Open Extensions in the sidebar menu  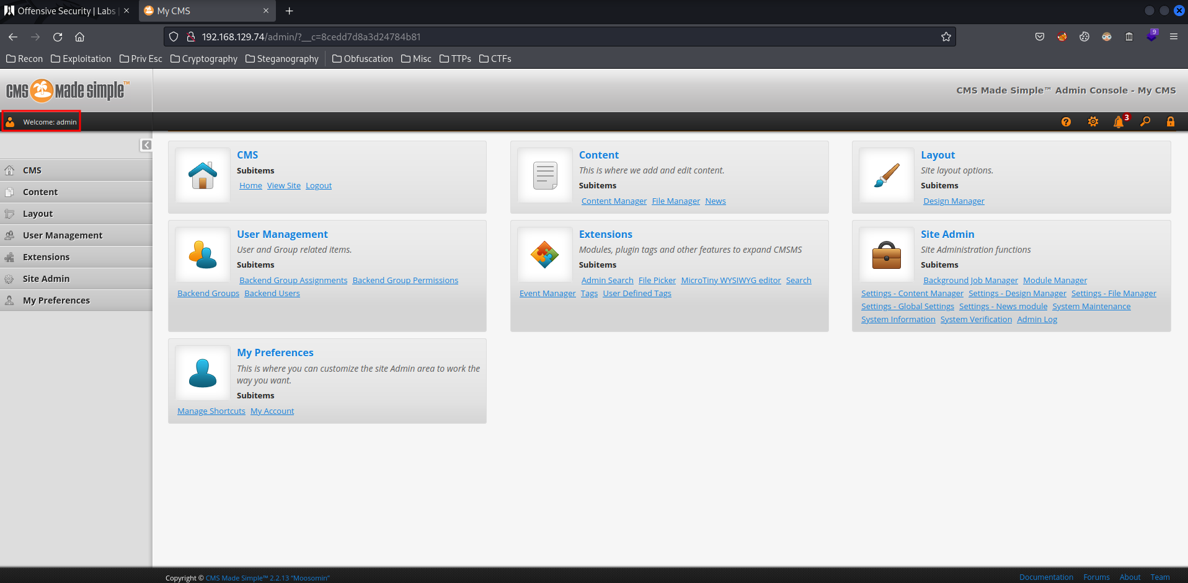[x=76, y=257]
